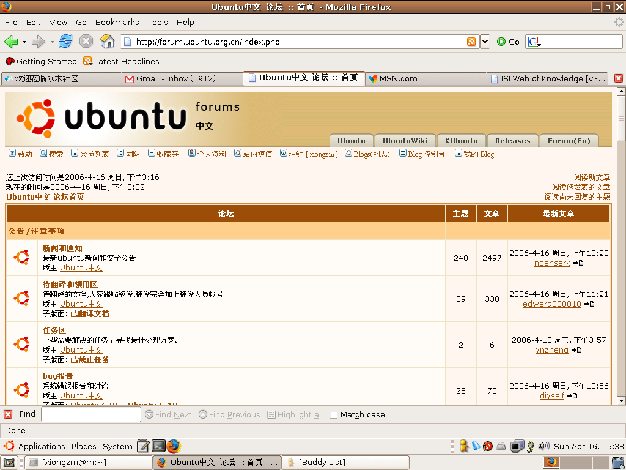The height and width of the screenshot is (470, 626).
Task: Go back using the green Back arrow
Action: pyautogui.click(x=11, y=42)
